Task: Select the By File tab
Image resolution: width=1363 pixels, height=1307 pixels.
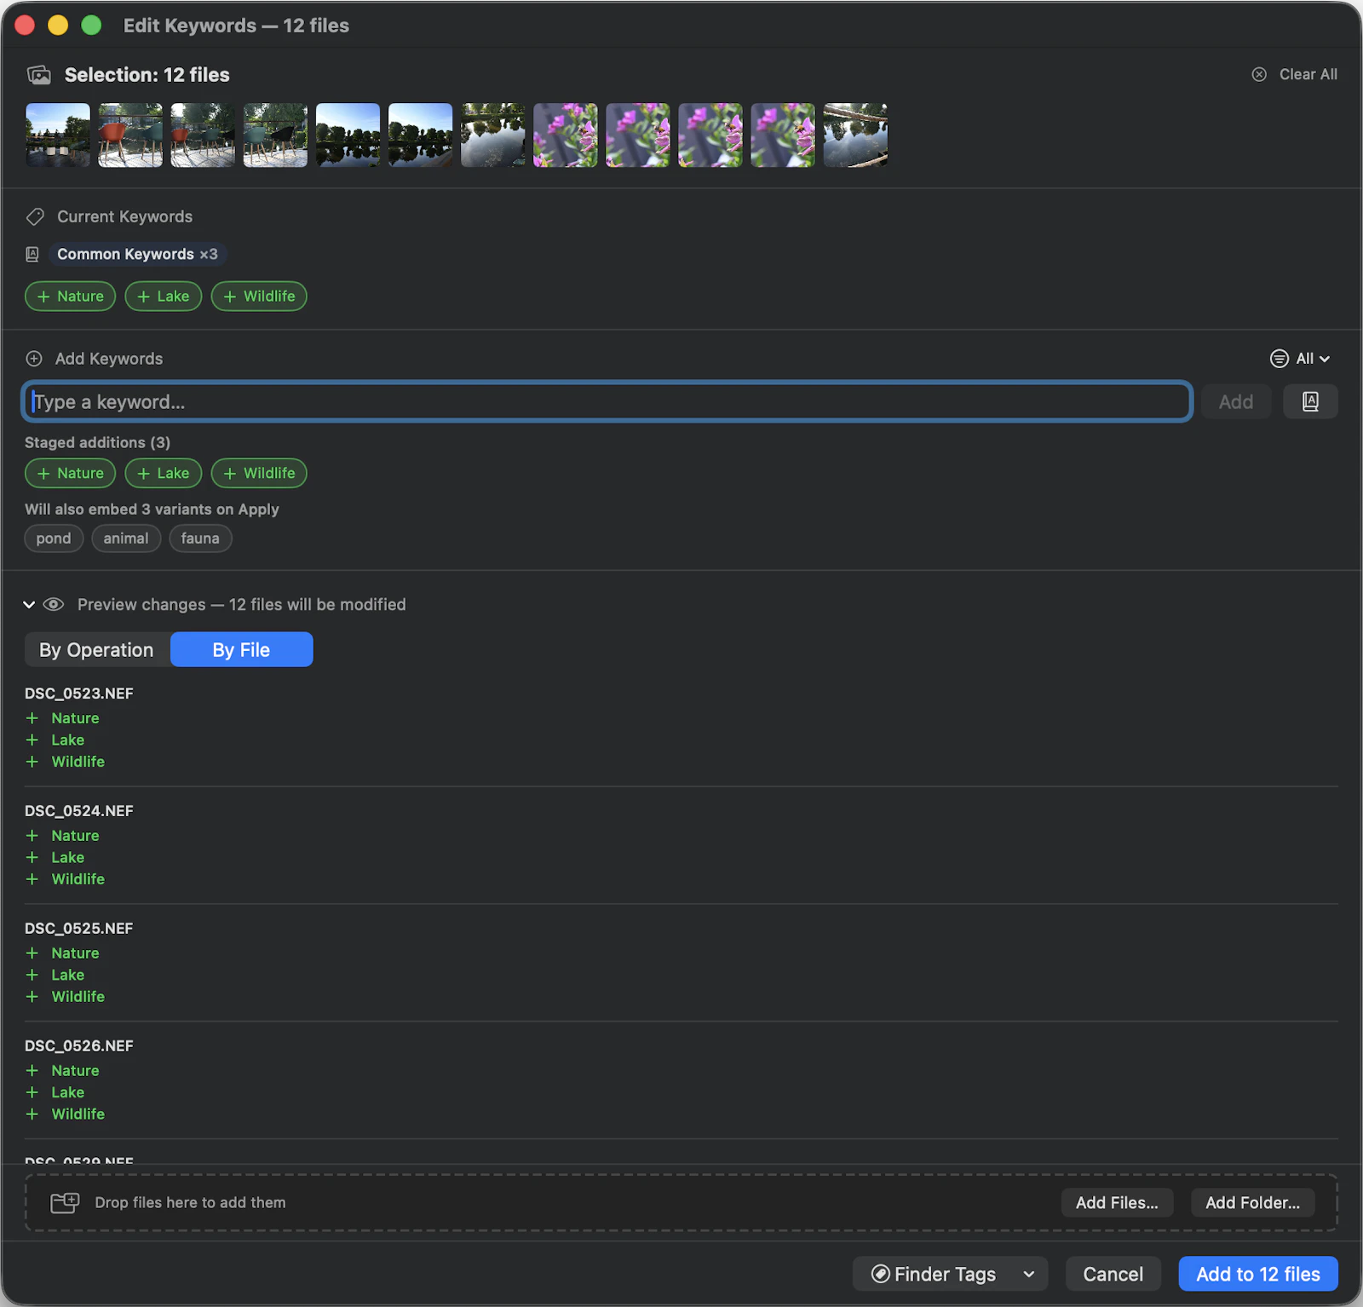Action: pos(242,649)
